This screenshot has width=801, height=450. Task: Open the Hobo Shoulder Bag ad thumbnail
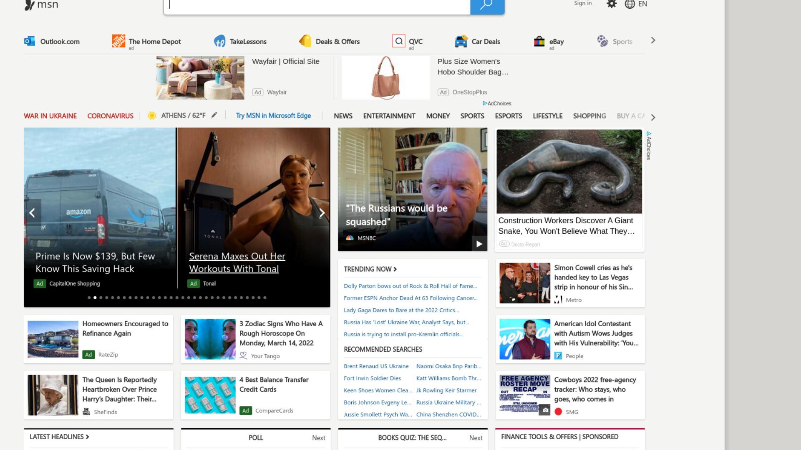(385, 78)
